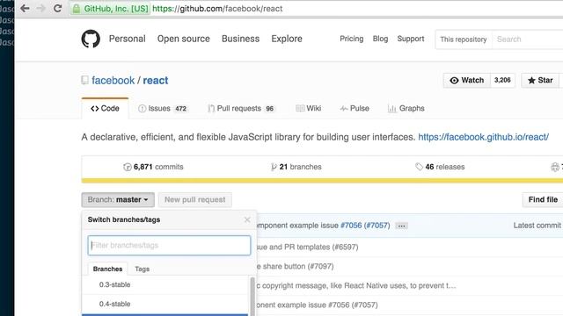The image size is (563, 316).
Task: Go forward with the browser forward arrow
Action: [x=41, y=8]
